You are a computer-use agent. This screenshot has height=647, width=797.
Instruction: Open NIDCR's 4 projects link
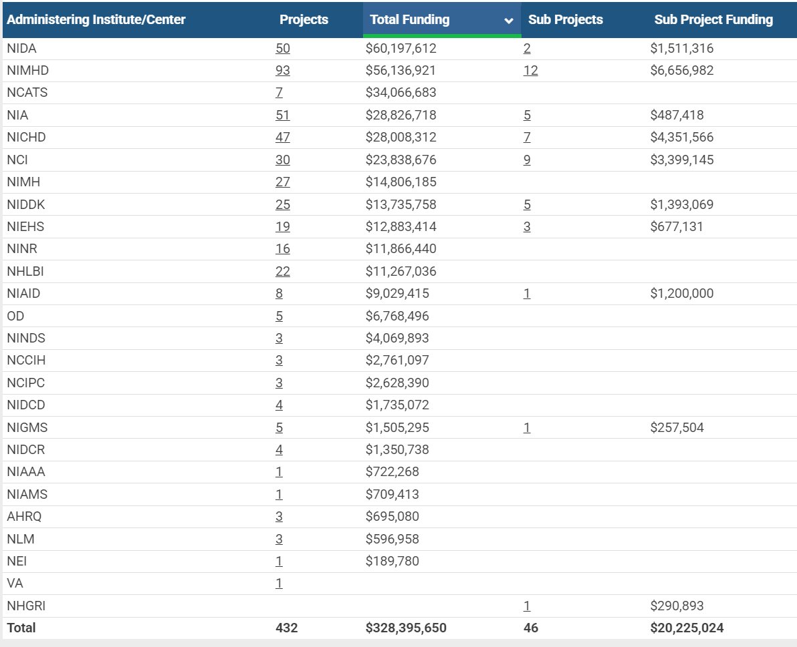point(279,449)
